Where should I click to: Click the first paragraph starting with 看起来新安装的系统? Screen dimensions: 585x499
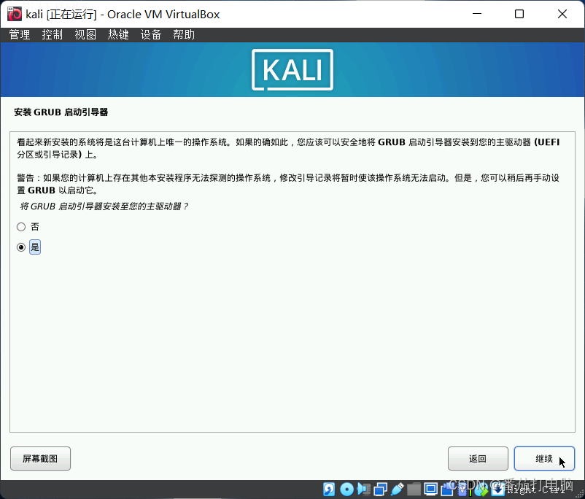[x=288, y=148]
